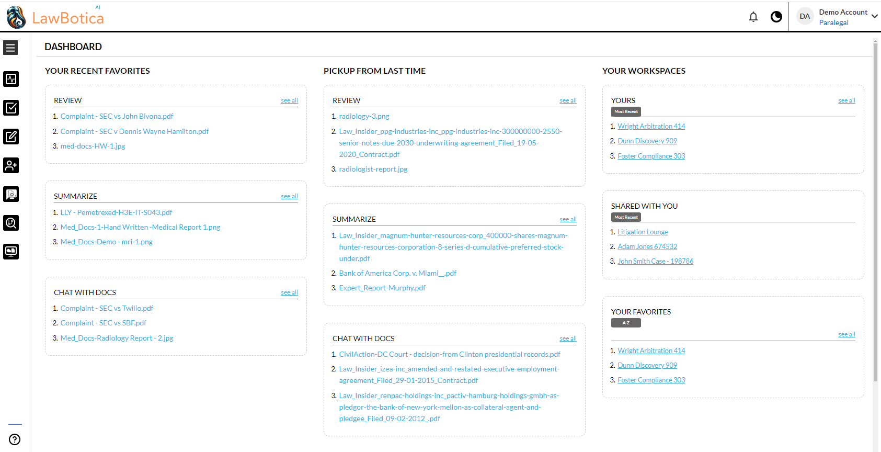881x452 pixels.
Task: Click the LawBotica logo
Action: point(55,17)
